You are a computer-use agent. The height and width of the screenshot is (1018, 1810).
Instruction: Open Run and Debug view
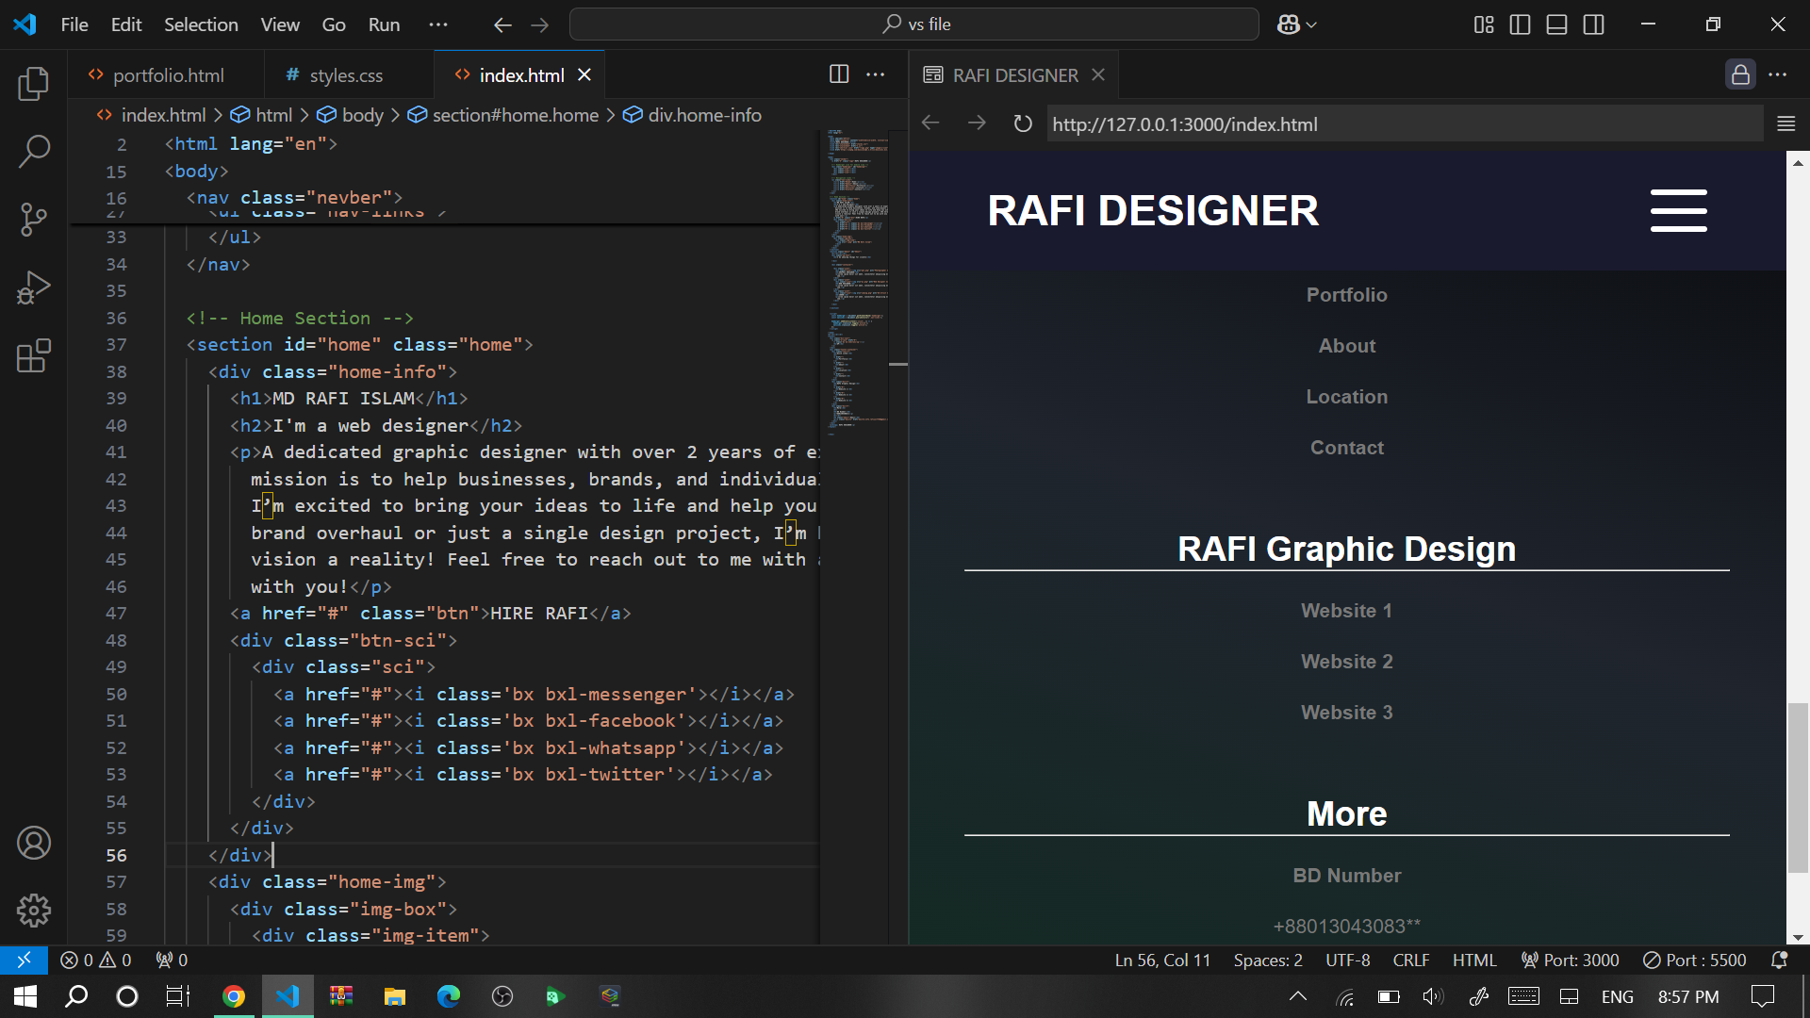tap(34, 287)
